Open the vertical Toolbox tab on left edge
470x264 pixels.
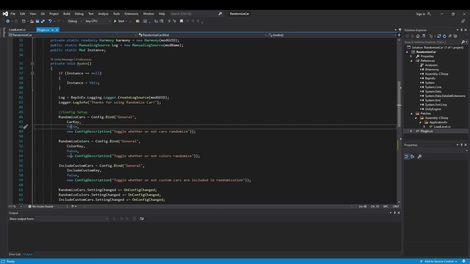(3, 33)
